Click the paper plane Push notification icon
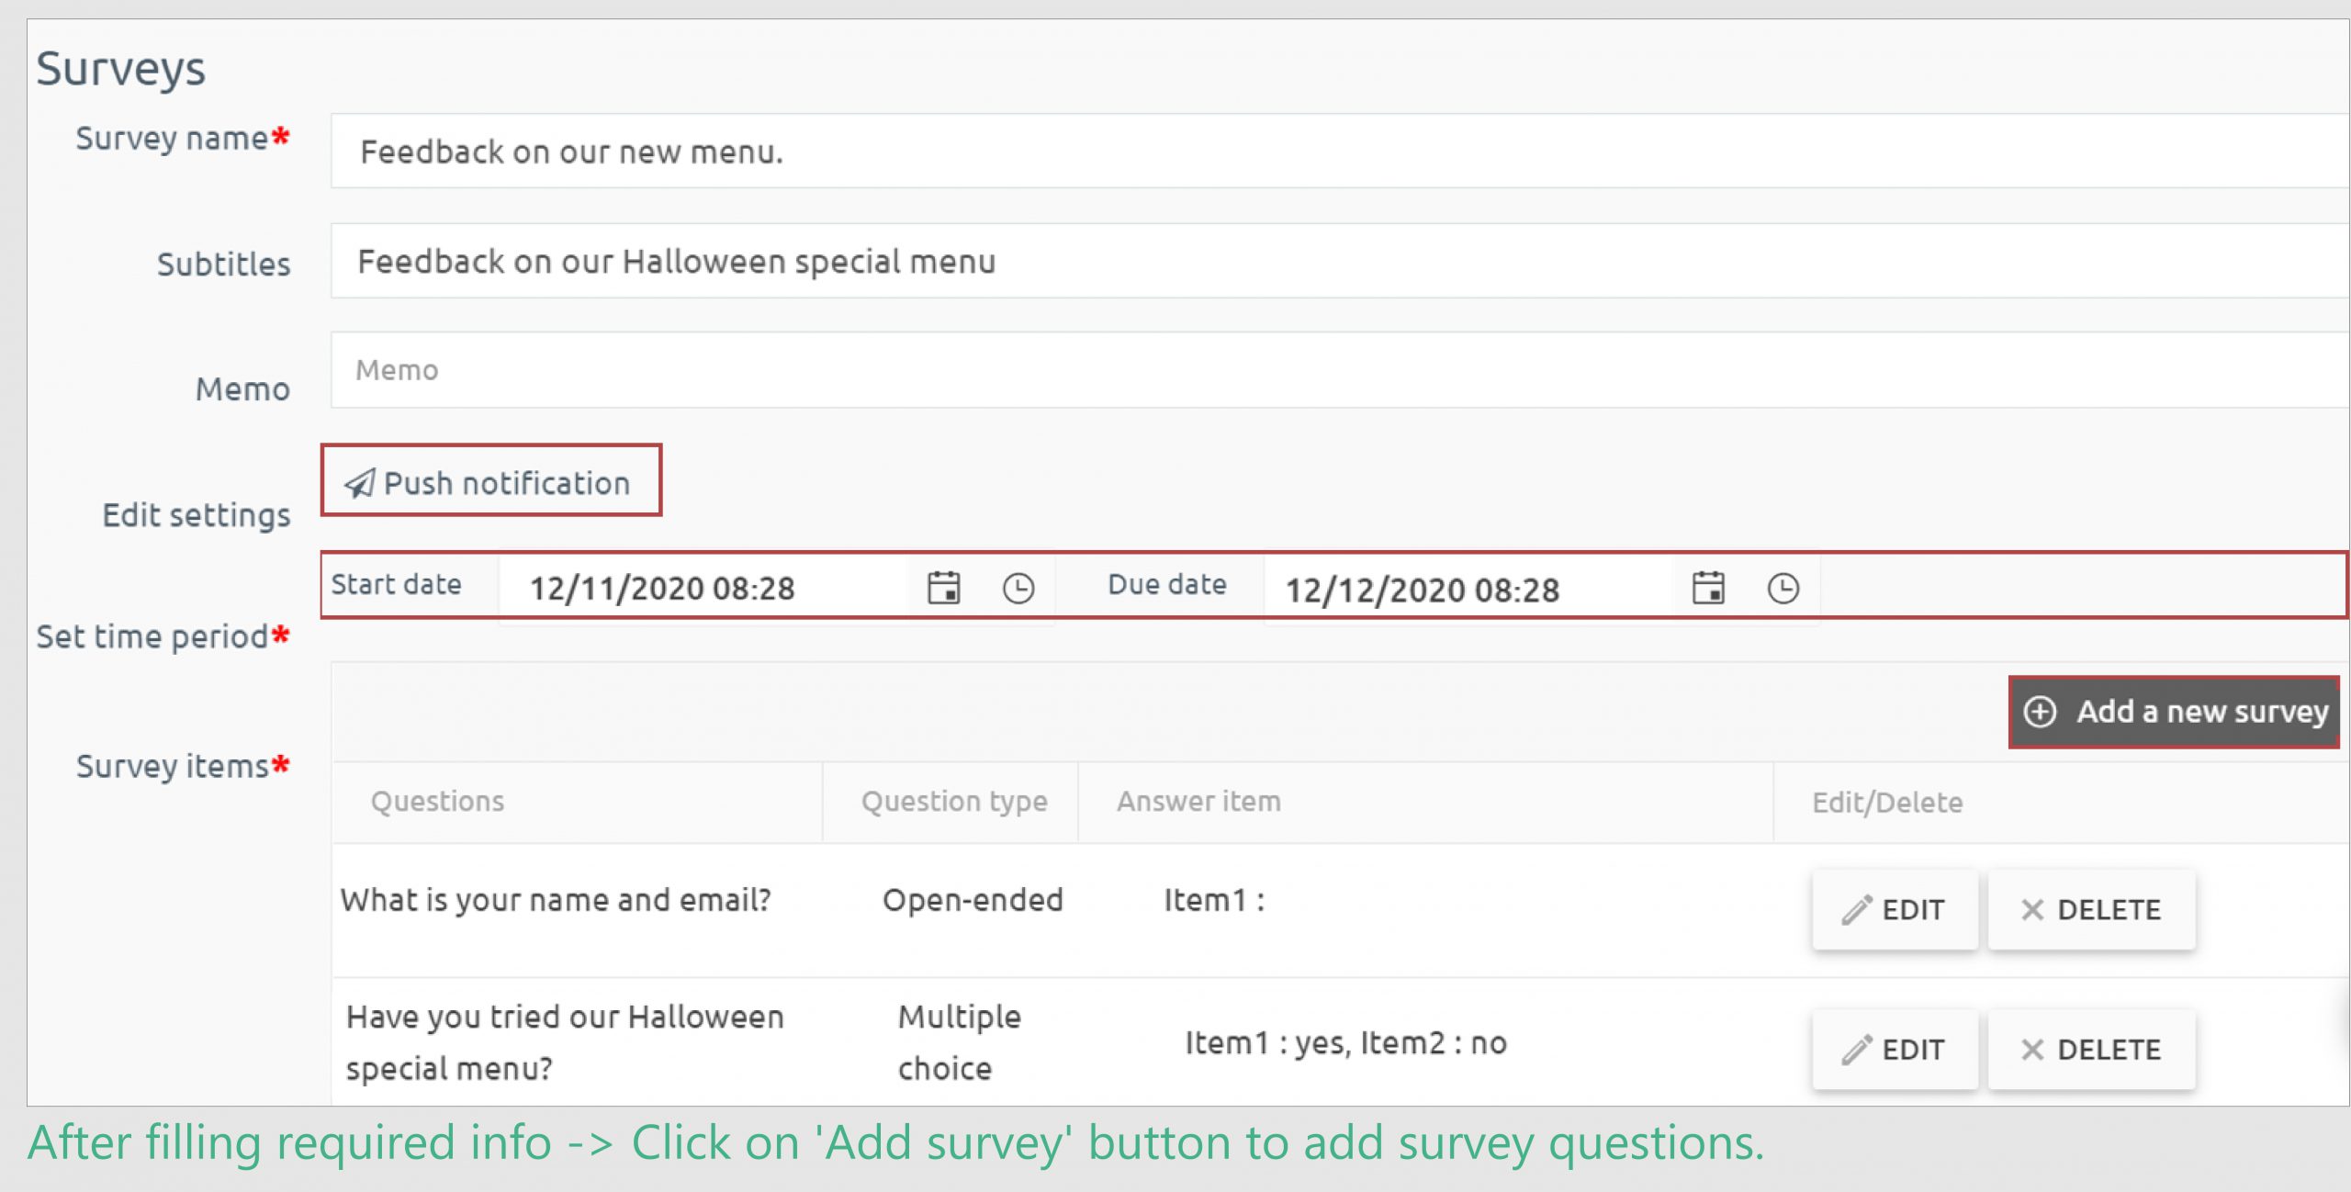The width and height of the screenshot is (2351, 1192). coord(359,483)
